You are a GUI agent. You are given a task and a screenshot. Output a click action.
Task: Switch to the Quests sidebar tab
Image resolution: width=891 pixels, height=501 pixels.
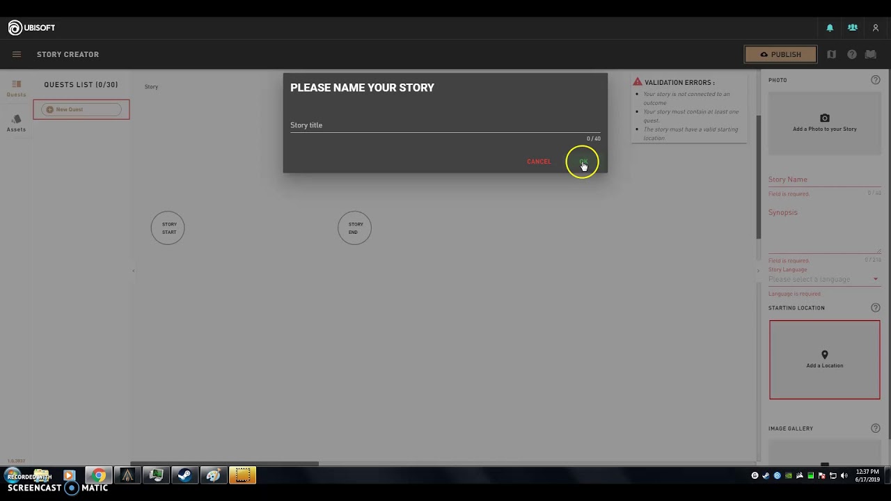tap(17, 88)
